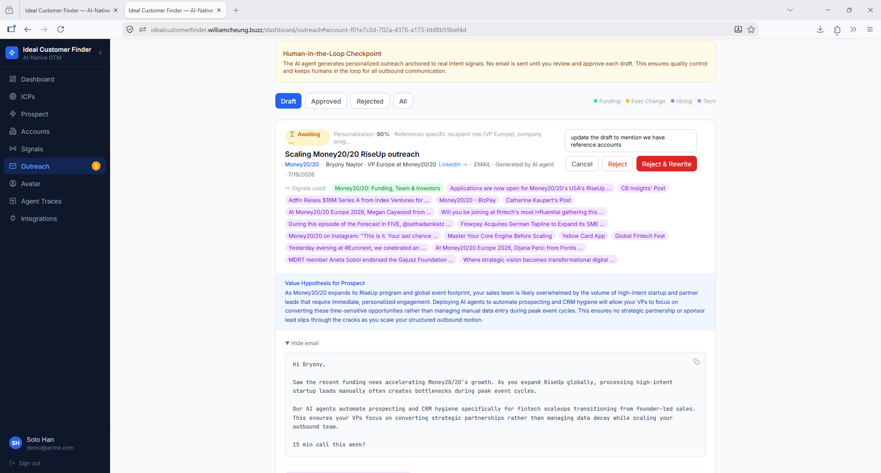The image size is (881, 473).
Task: Switch to the Draft filter tab
Action: point(288,101)
